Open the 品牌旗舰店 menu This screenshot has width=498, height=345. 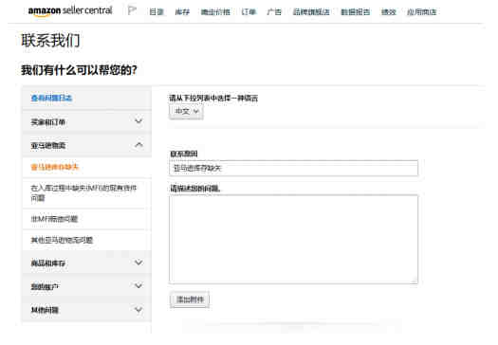(x=311, y=12)
